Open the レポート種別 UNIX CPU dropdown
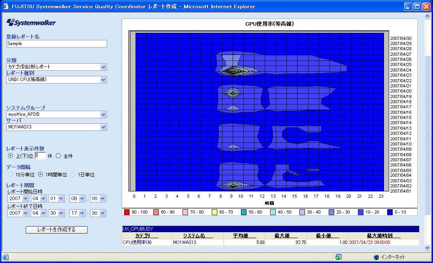Screen dimensions: 433x263 103,79
